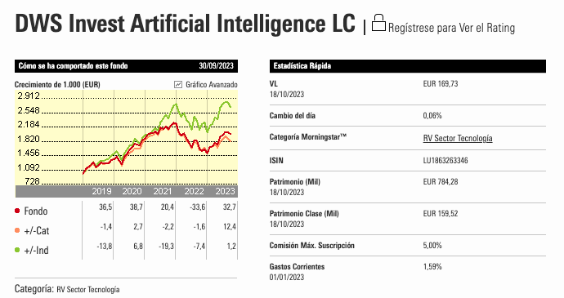Open the Gráfico Avanzado chart icon
The height and width of the screenshot is (298, 564).
(178, 84)
